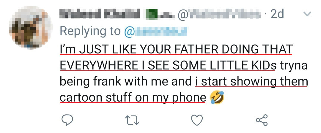The image size is (321, 133).
Task: Expand the tweet options chevron
Action: pyautogui.click(x=307, y=14)
